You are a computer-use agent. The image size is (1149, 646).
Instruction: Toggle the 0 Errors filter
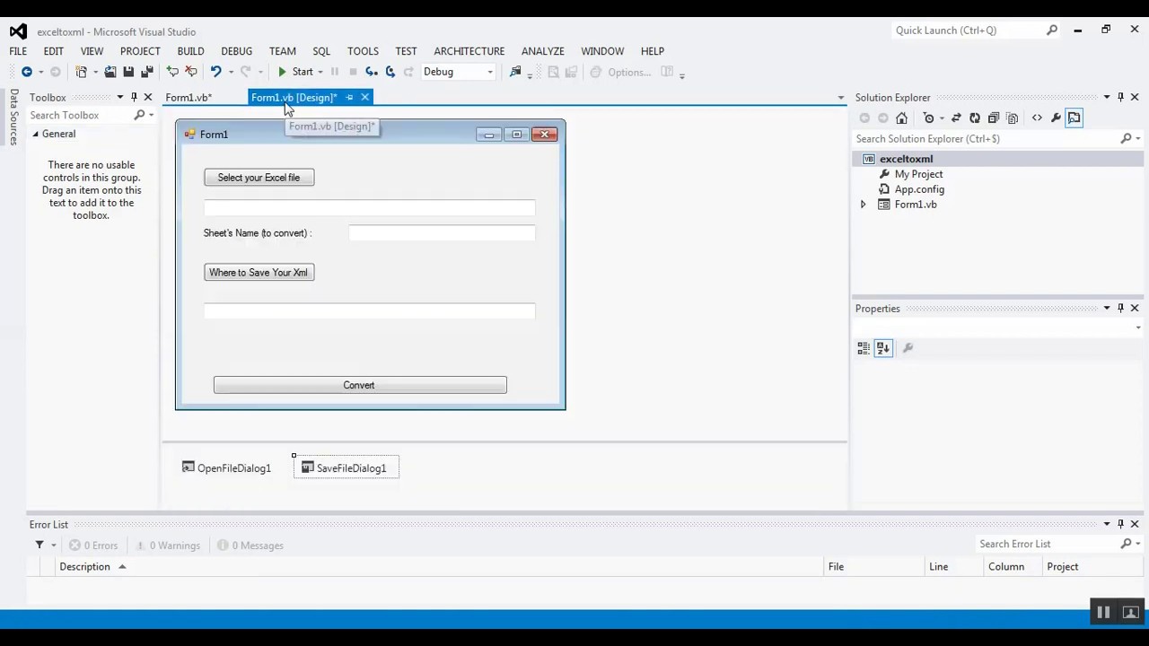click(x=93, y=546)
